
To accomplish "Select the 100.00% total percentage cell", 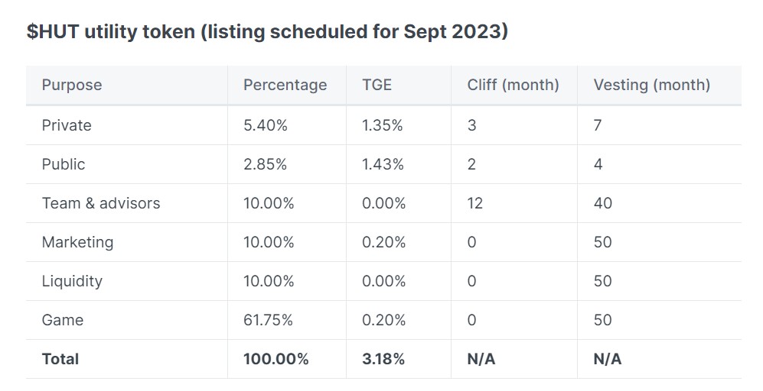I will pos(276,359).
